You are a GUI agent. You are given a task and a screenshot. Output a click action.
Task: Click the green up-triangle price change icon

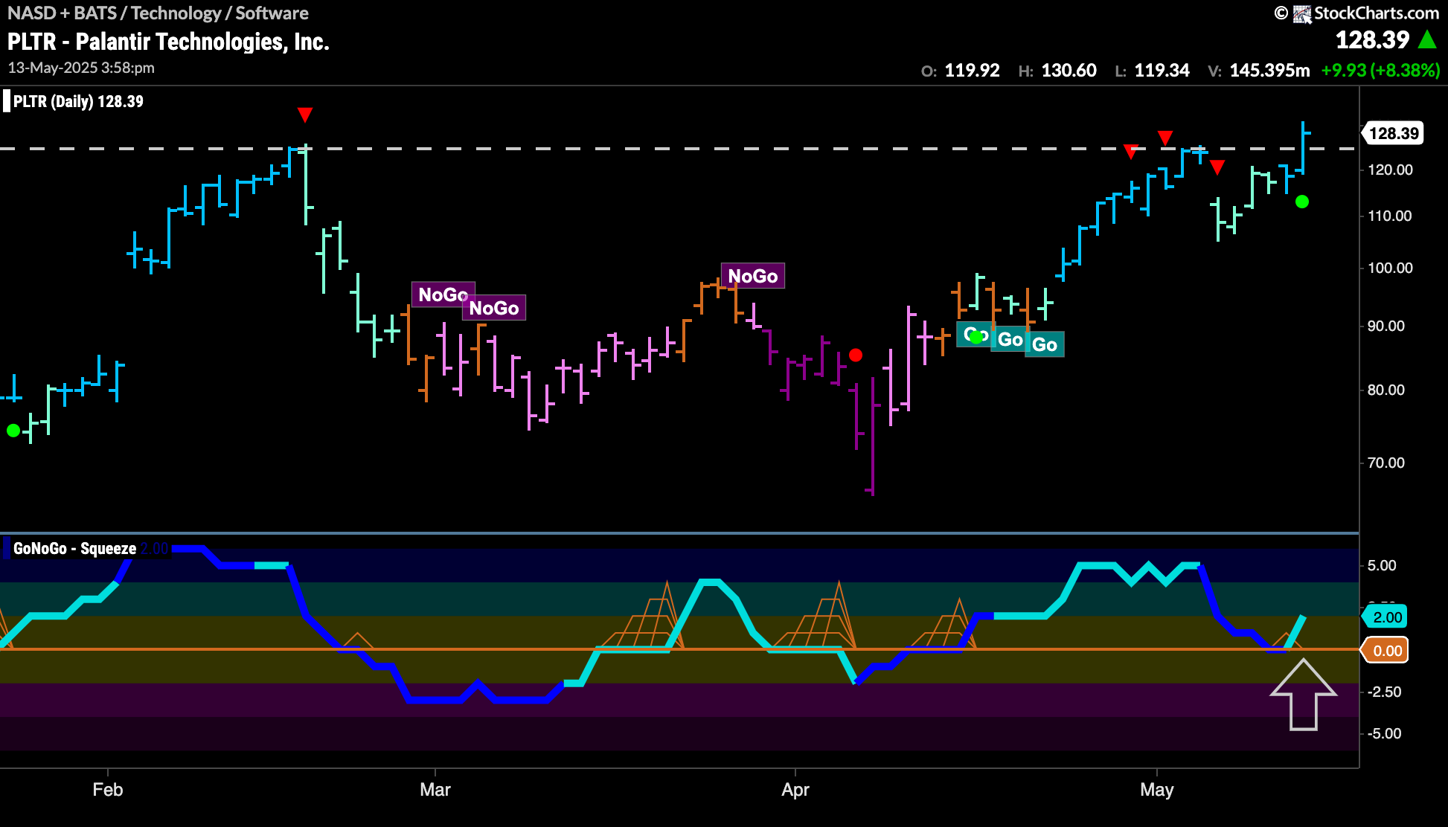click(1427, 39)
